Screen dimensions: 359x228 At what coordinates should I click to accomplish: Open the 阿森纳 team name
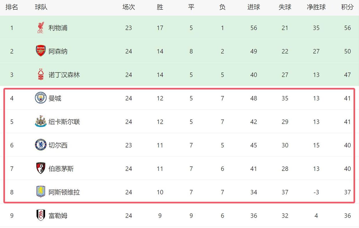coord(58,51)
